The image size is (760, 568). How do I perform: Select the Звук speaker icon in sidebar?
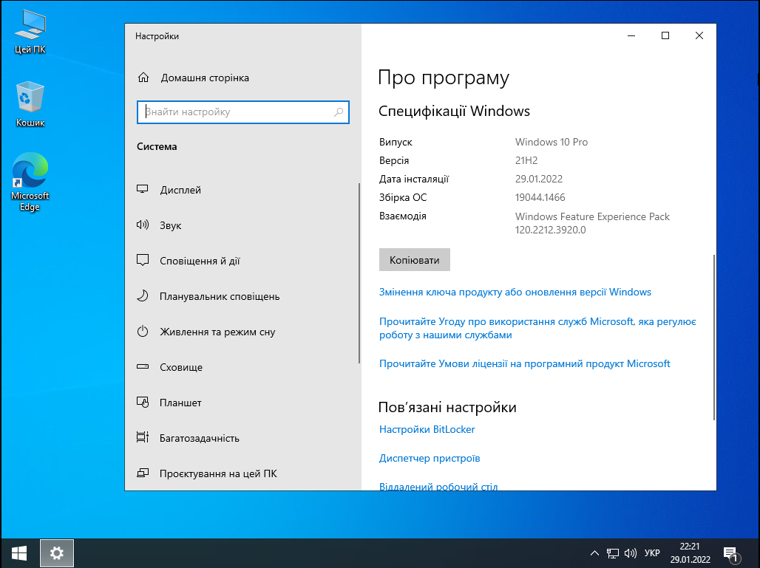[x=143, y=225]
